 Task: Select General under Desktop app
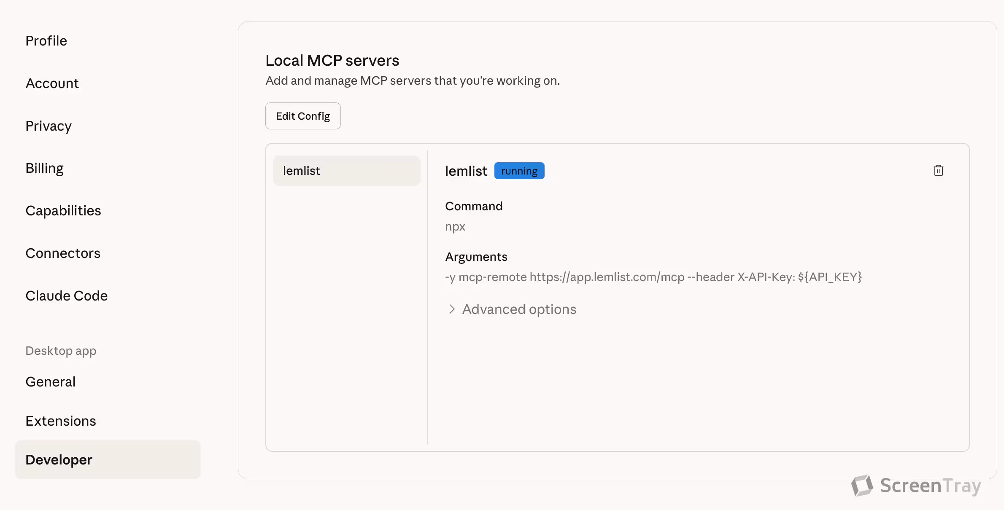click(50, 382)
